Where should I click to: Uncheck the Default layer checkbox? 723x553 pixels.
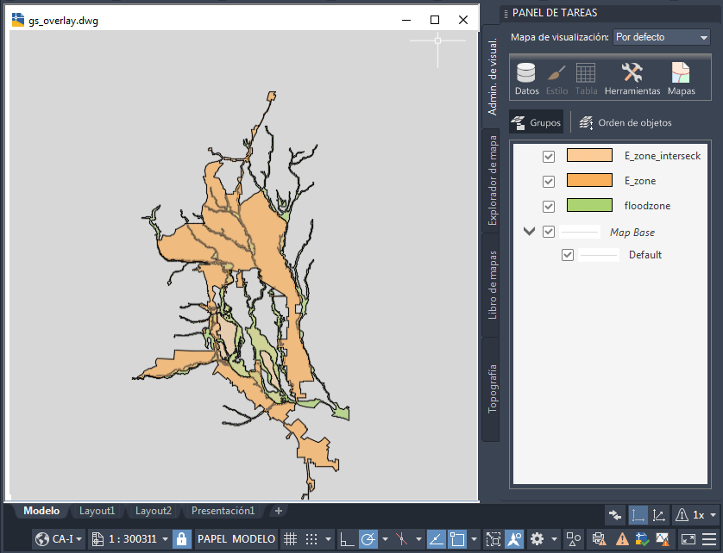click(567, 255)
